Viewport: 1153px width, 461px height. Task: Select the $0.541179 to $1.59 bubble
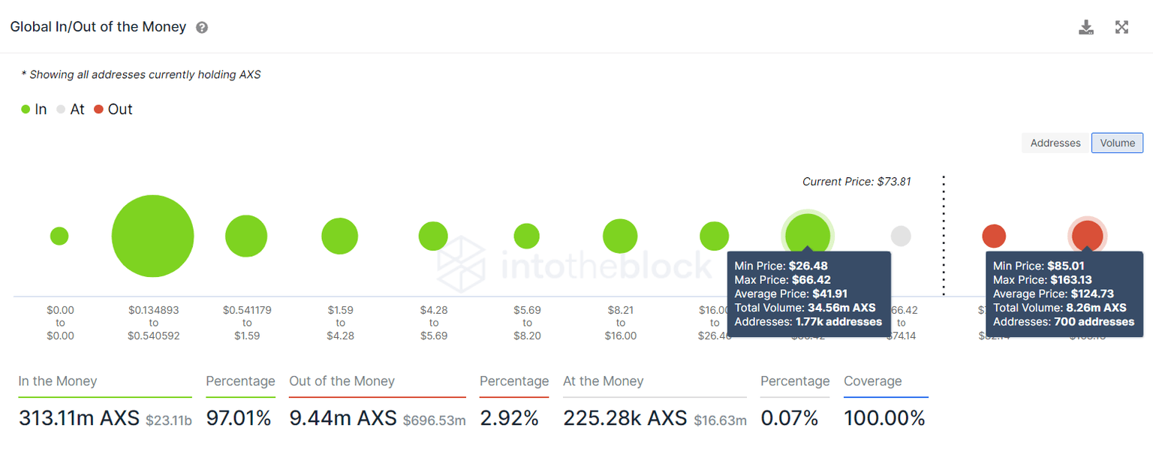[246, 237]
